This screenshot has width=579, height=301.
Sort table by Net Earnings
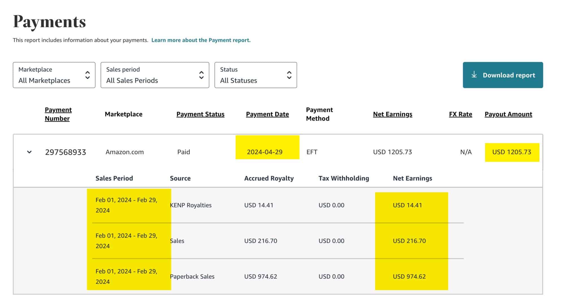(393, 114)
